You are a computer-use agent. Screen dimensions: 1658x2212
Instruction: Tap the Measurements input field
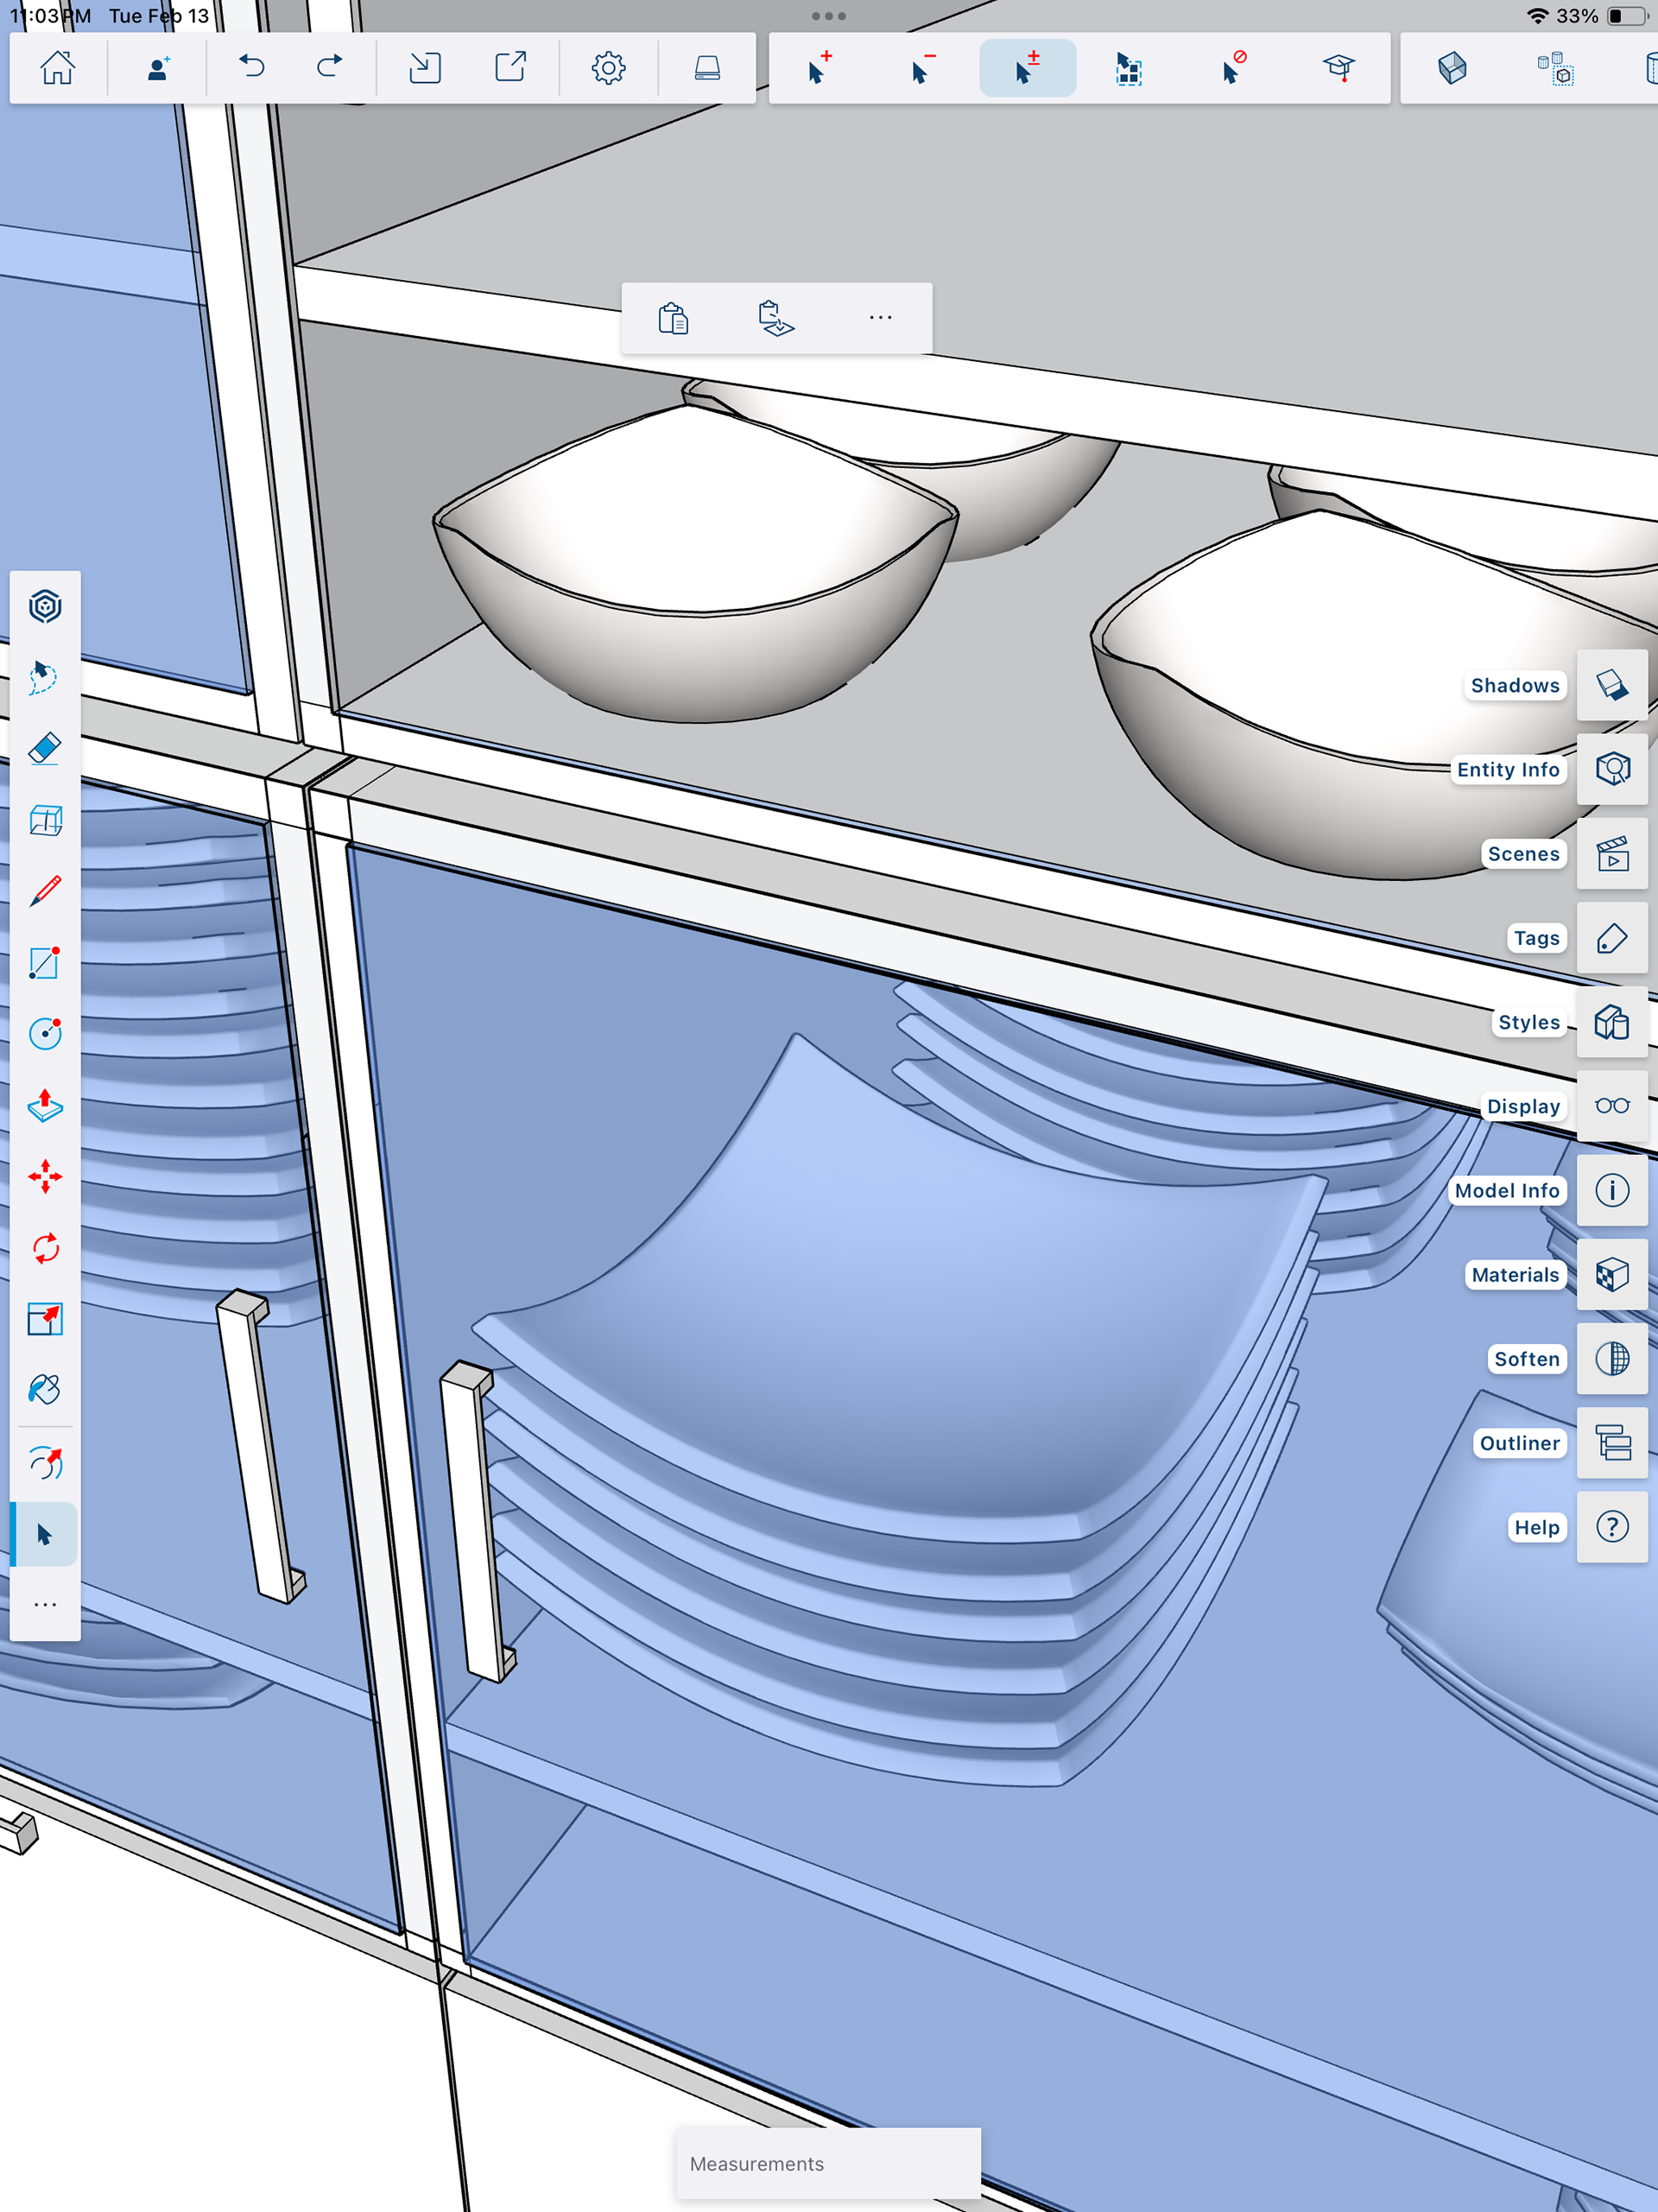pyautogui.click(x=828, y=2163)
